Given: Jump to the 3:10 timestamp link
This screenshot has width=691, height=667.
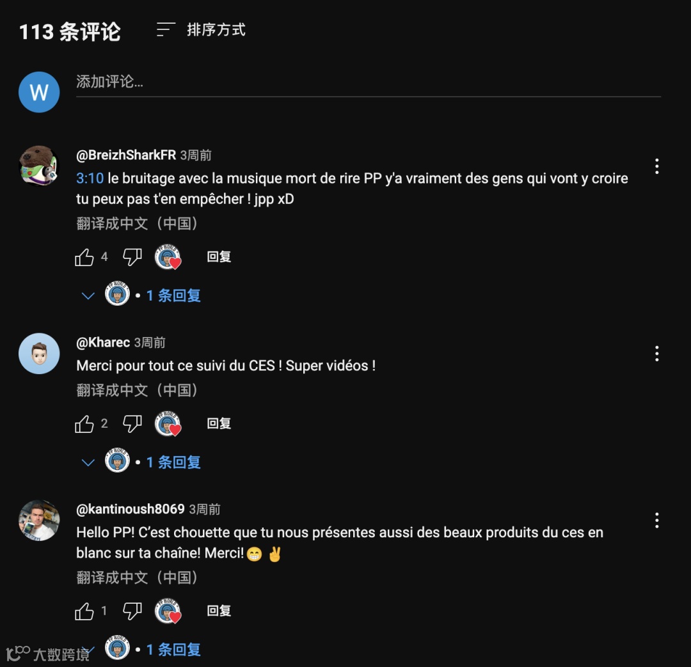Looking at the screenshot, I should [x=90, y=178].
